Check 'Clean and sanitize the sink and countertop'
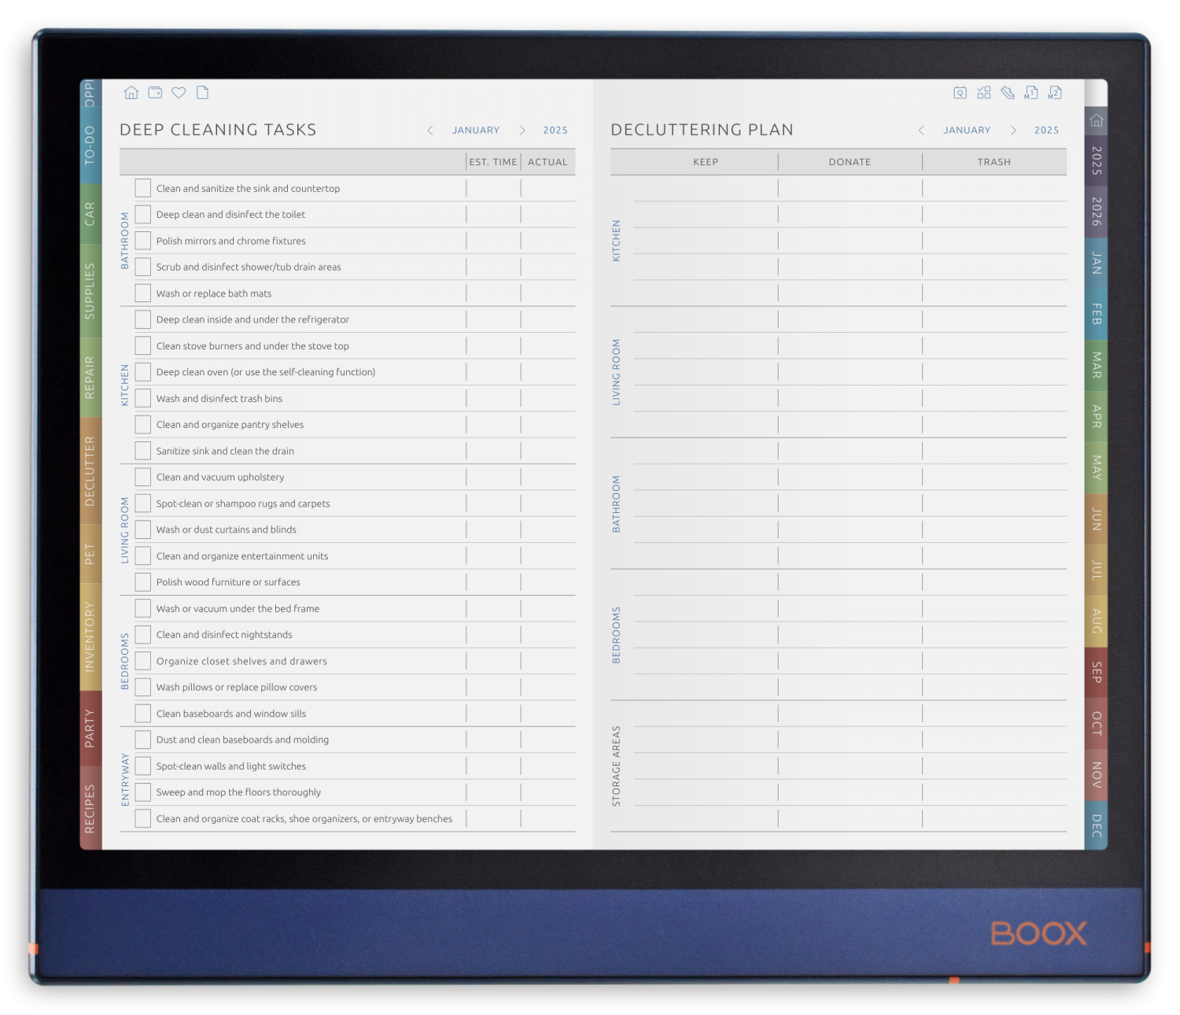Image resolution: width=1180 pixels, height=1015 pixels. pos(142,188)
